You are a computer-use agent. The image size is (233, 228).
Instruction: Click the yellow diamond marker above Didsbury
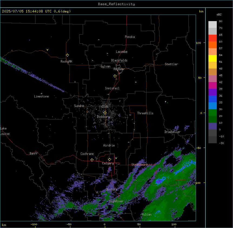click(105, 113)
